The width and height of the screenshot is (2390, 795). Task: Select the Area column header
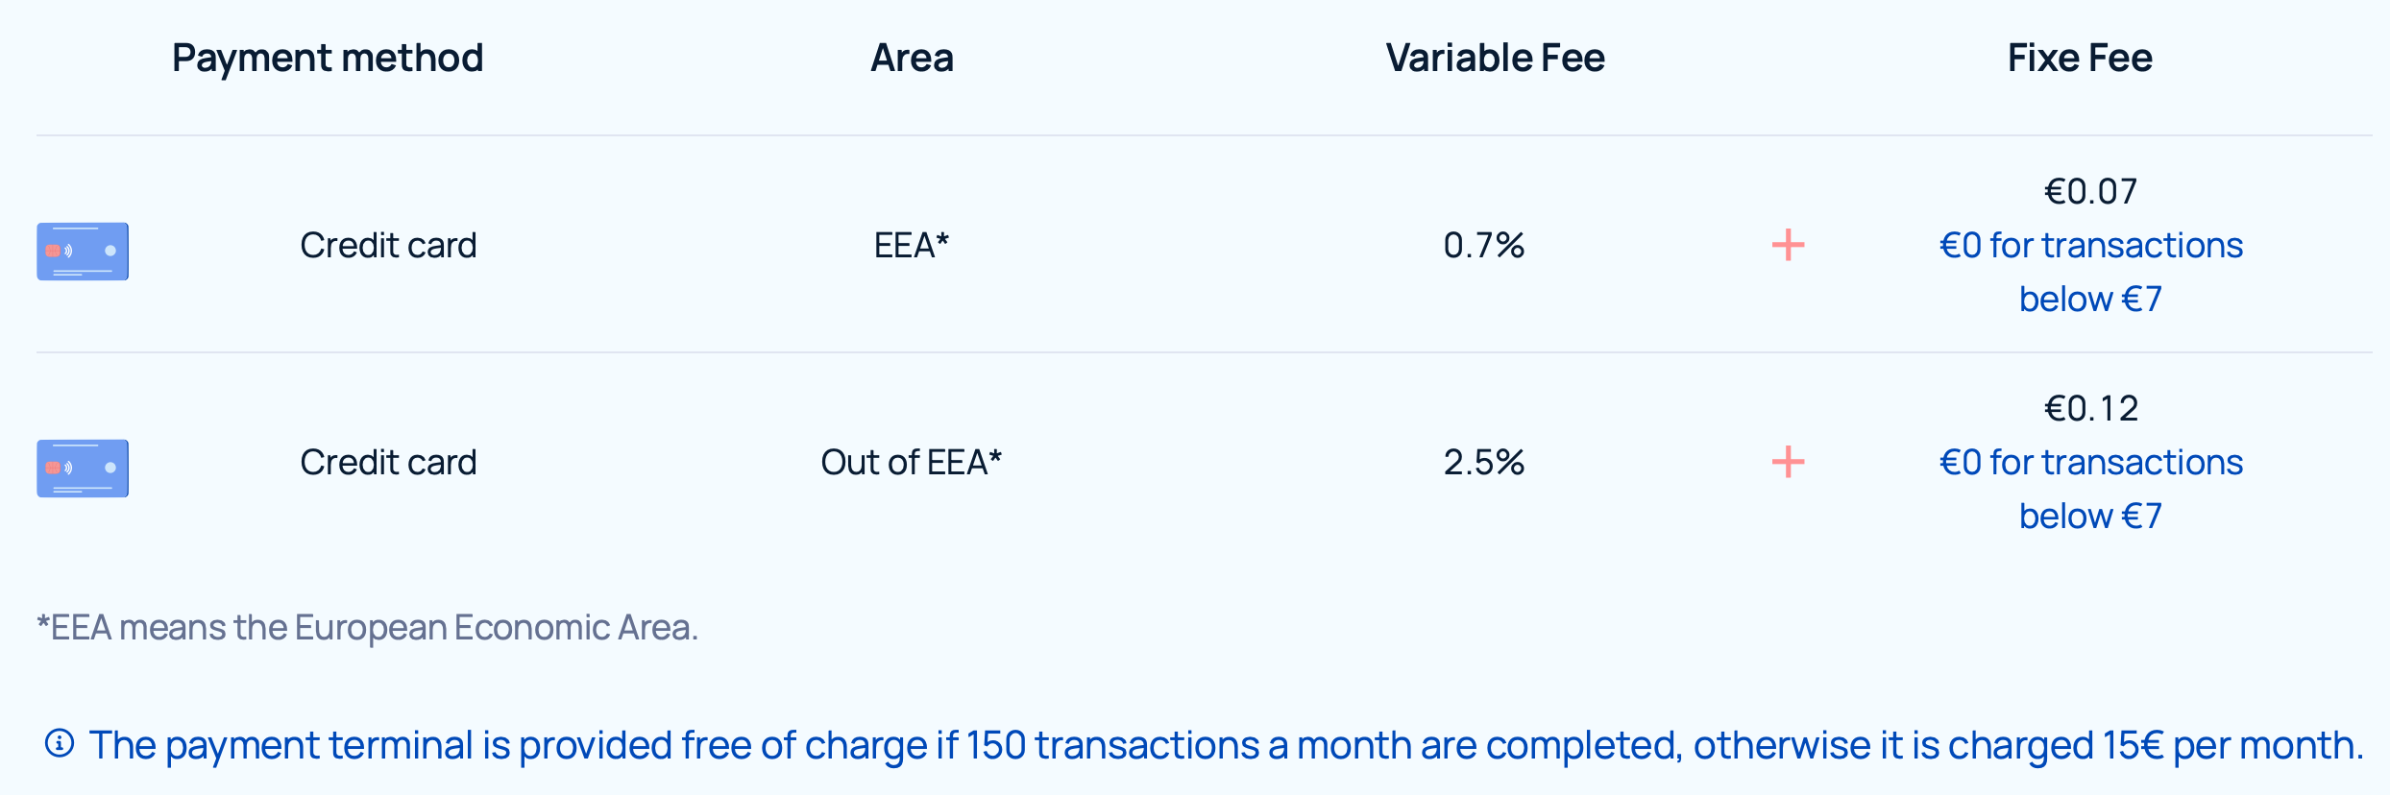coord(912,58)
